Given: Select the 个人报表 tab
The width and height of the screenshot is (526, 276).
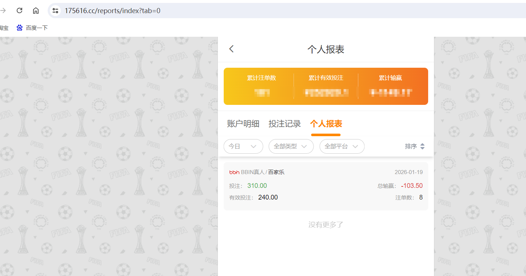Looking at the screenshot, I should [326, 123].
